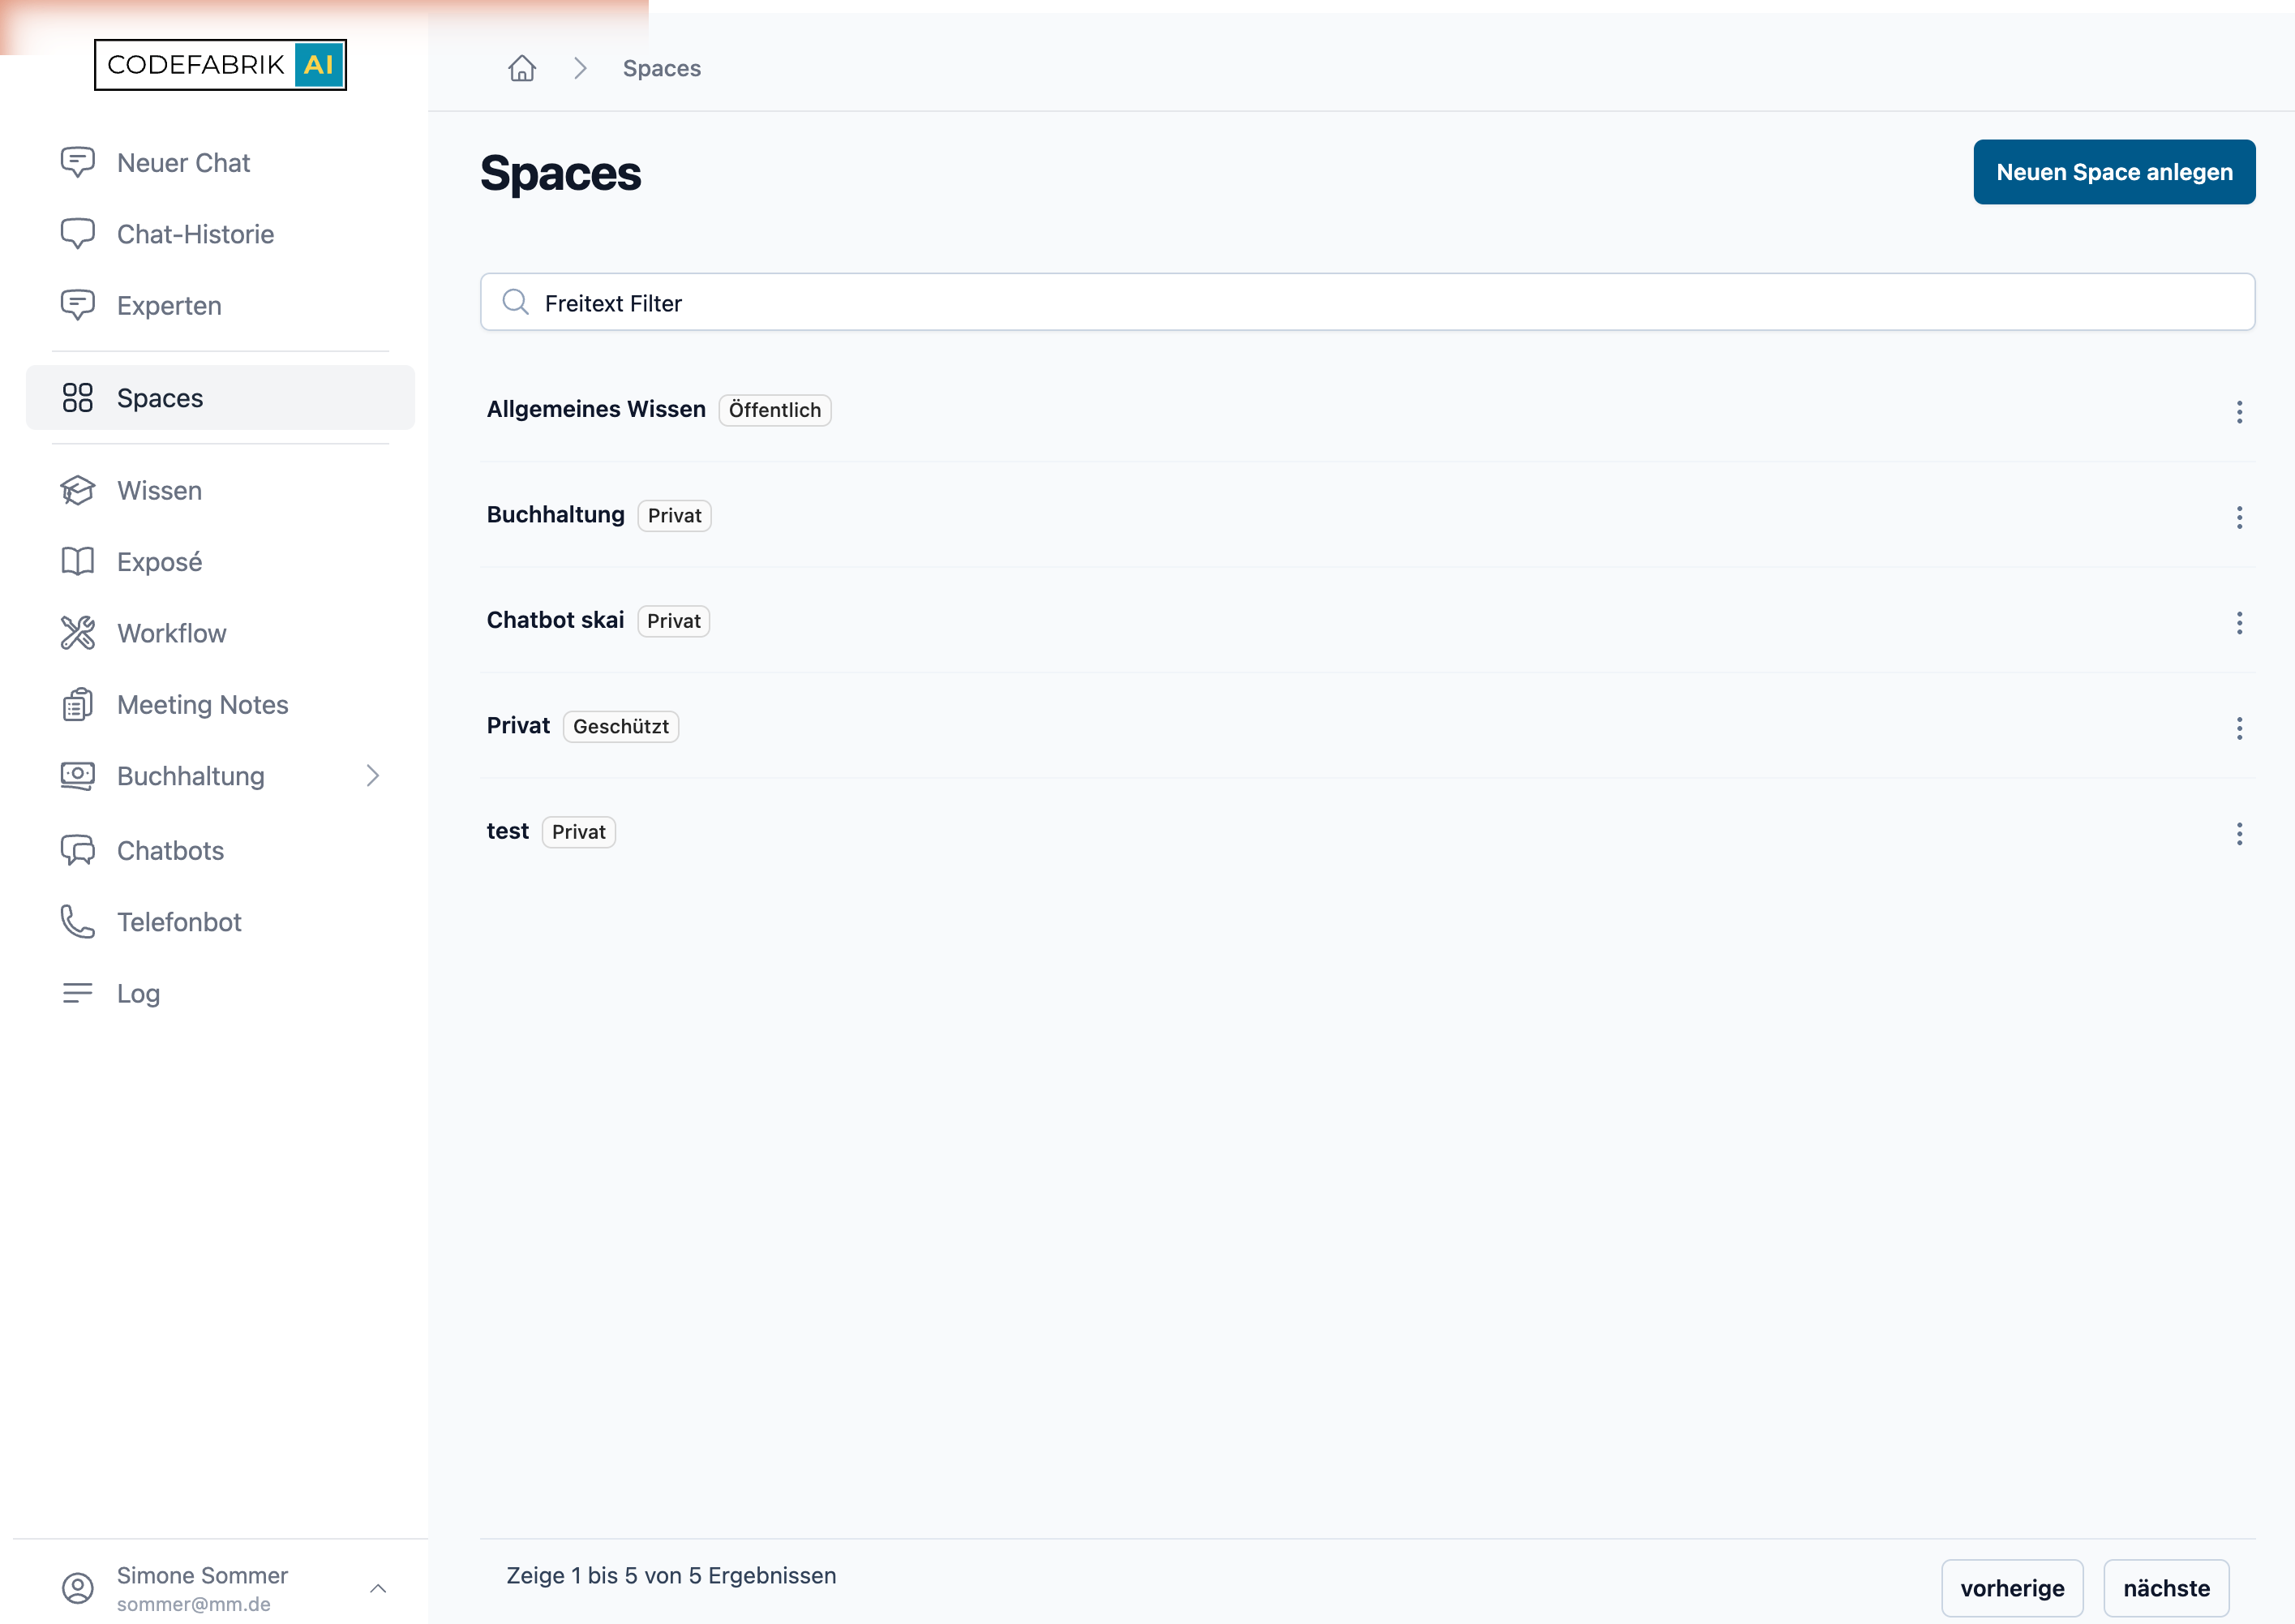Viewport: 2295px width, 1624px height.
Task: Click the Privat badge on test row
Action: pos(579,832)
